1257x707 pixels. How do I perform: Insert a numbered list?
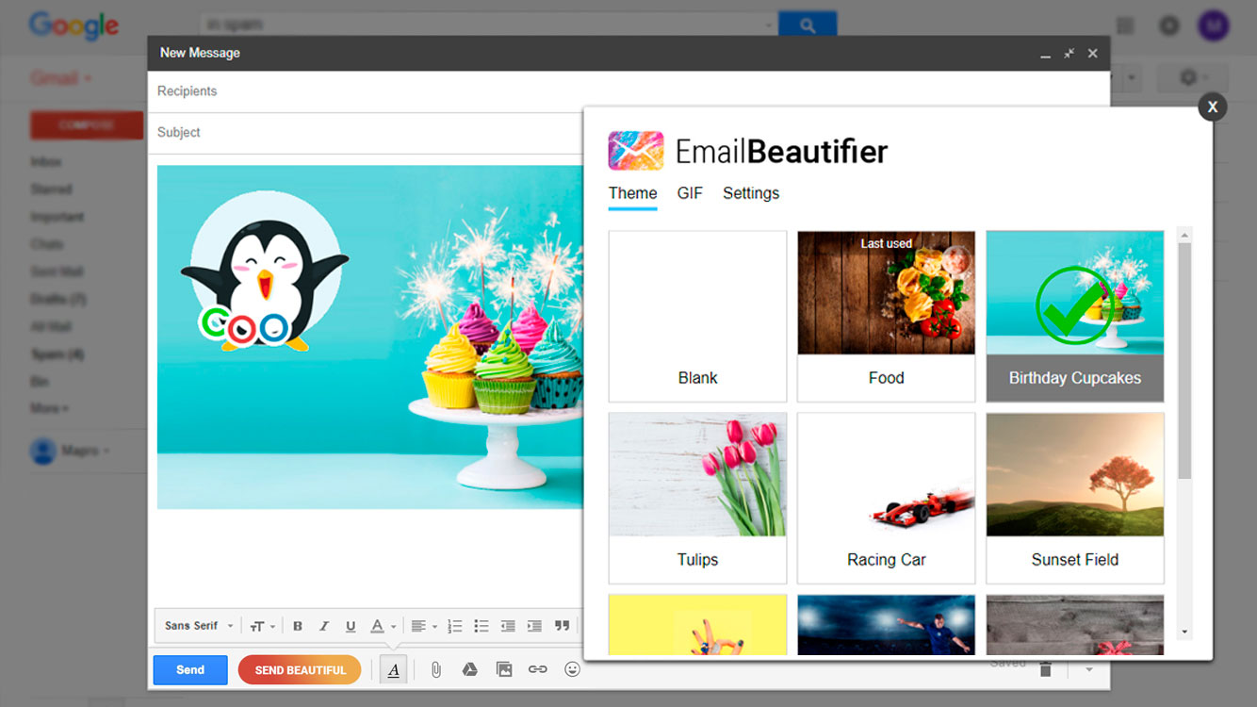click(455, 626)
